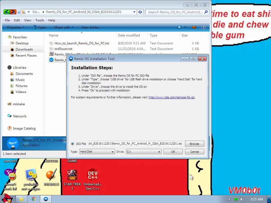
Task: Toggle the preview pane icon in Explorer toolbar
Action: [x=194, y=27]
